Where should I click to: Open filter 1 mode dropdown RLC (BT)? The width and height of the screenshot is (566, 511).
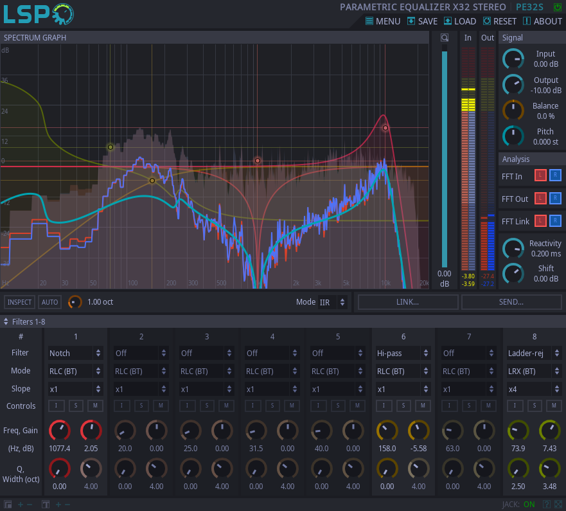pyautogui.click(x=75, y=372)
